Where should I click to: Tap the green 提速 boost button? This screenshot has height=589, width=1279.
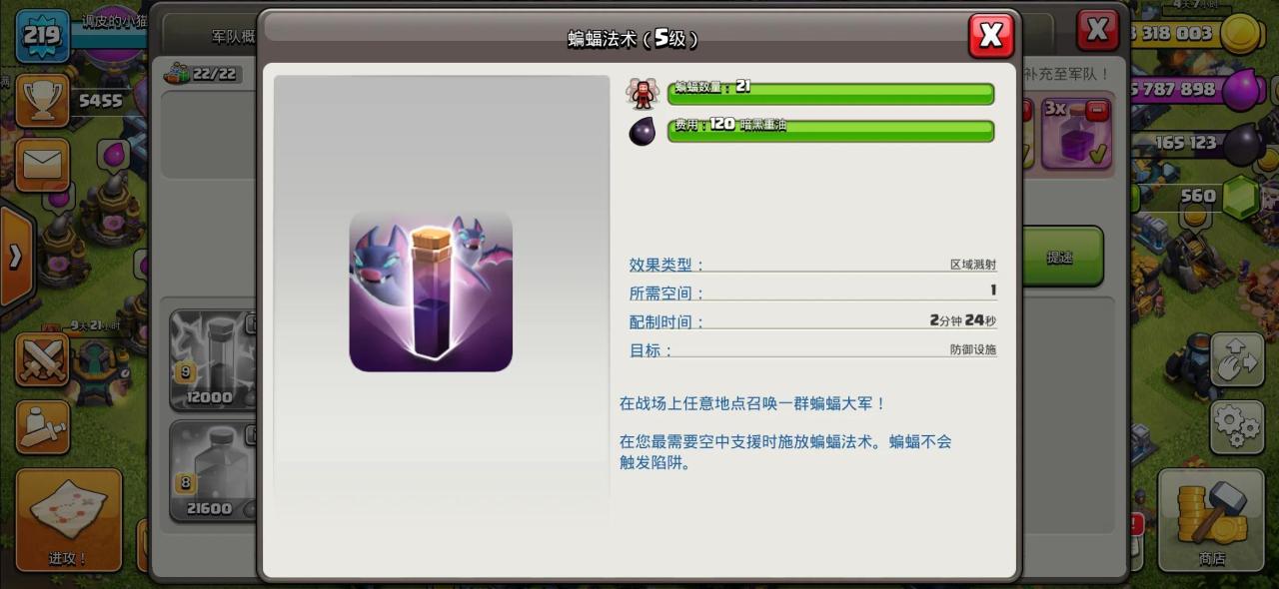[x=1061, y=257]
